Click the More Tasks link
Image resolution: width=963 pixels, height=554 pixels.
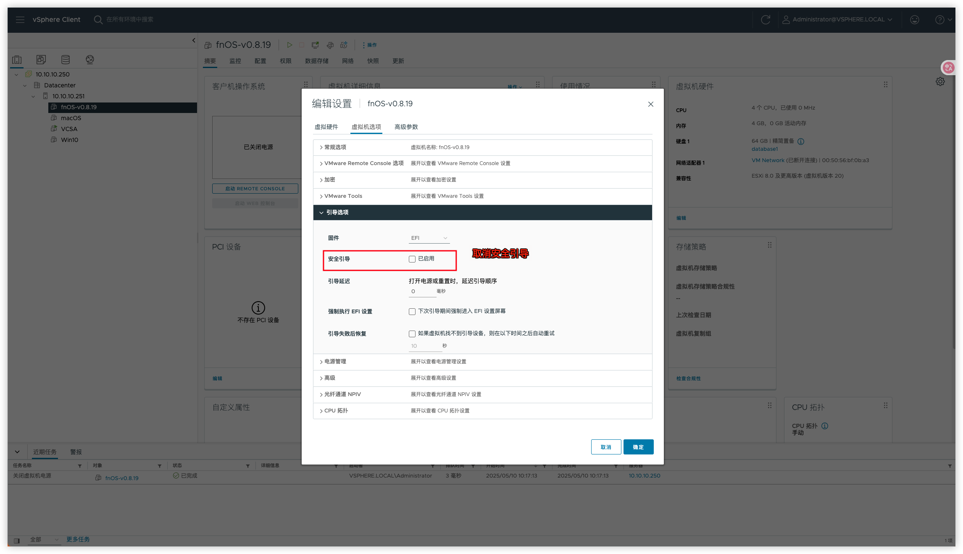pos(78,539)
